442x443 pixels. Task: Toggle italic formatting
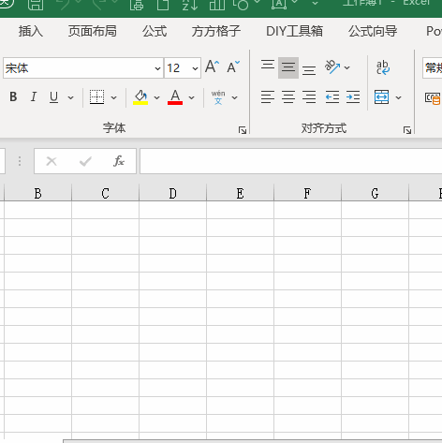coord(34,96)
